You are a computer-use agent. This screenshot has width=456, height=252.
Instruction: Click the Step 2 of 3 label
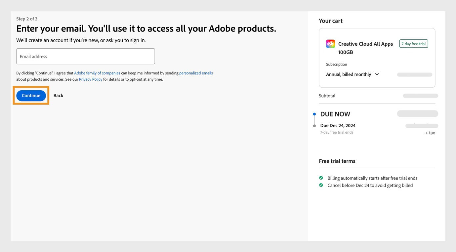pos(27,19)
